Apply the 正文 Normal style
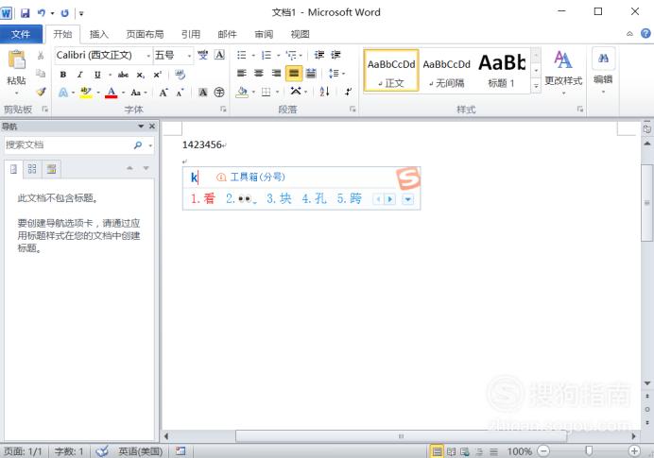The width and height of the screenshot is (654, 458). point(391,71)
